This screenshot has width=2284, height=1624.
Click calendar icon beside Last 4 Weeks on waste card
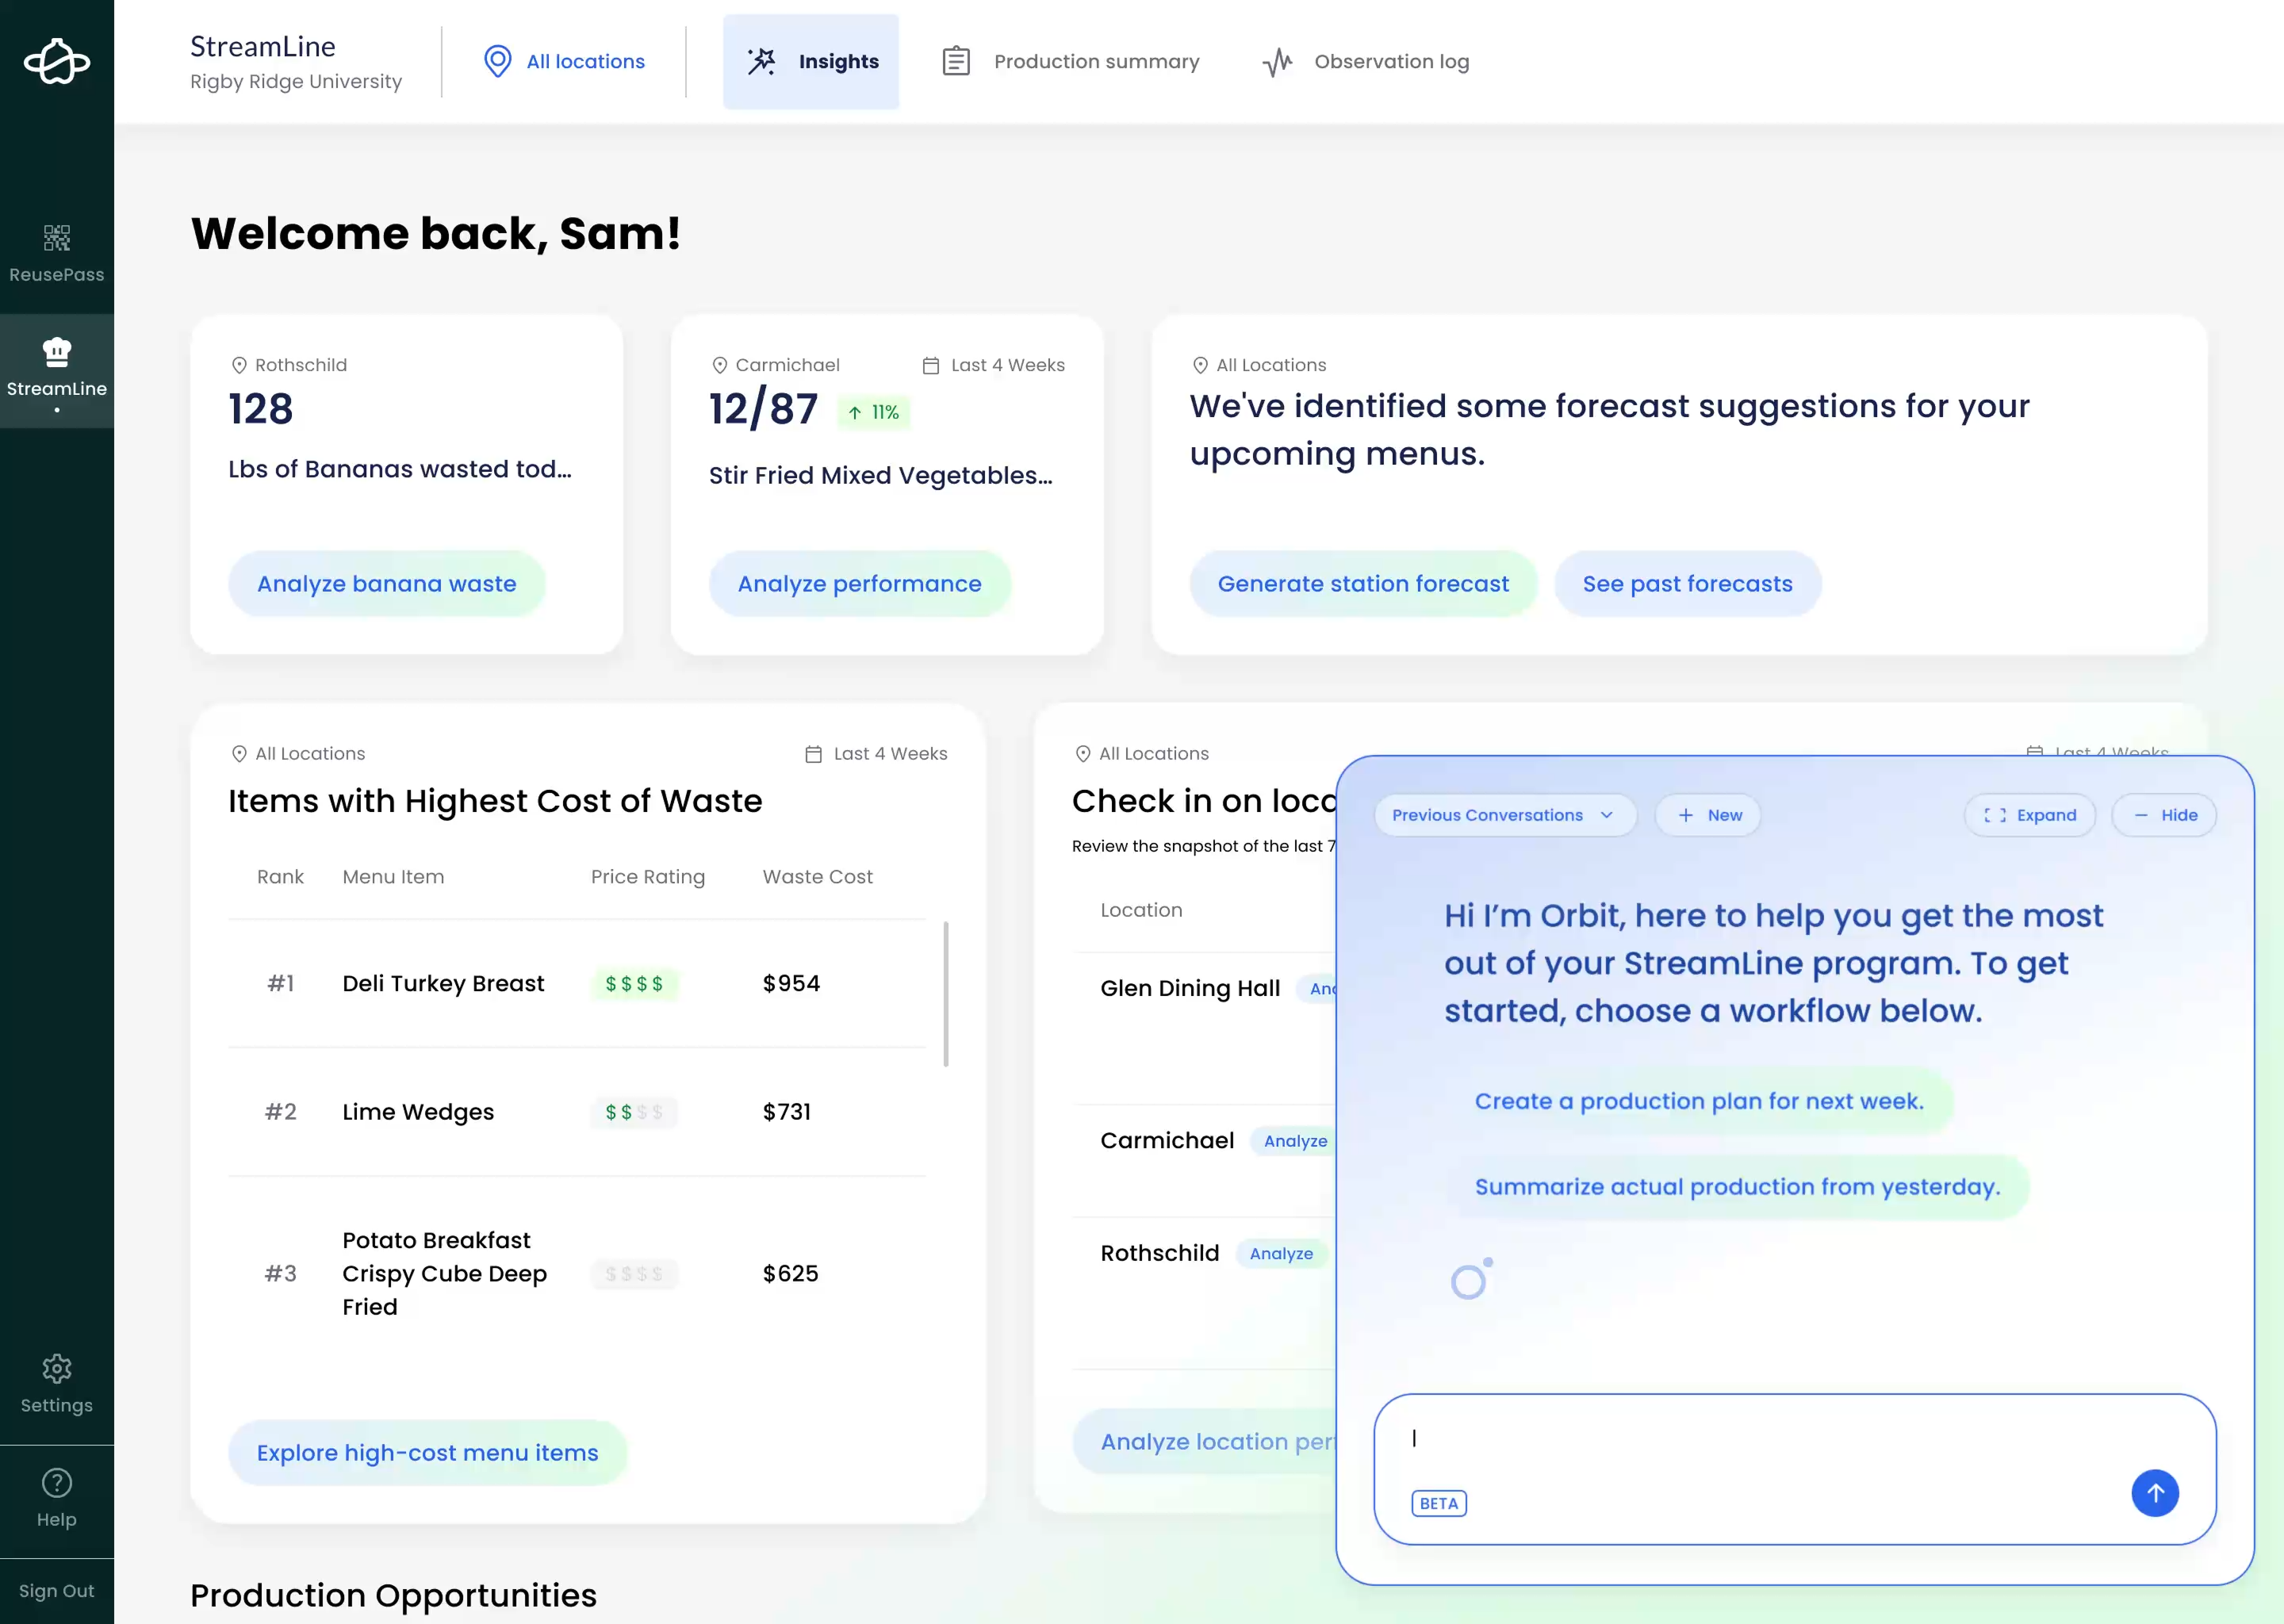click(813, 753)
